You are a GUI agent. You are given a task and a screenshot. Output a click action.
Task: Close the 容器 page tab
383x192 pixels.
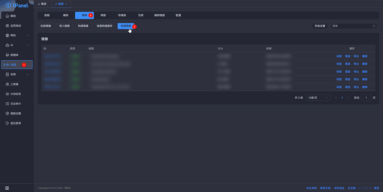pyautogui.click(x=66, y=4)
